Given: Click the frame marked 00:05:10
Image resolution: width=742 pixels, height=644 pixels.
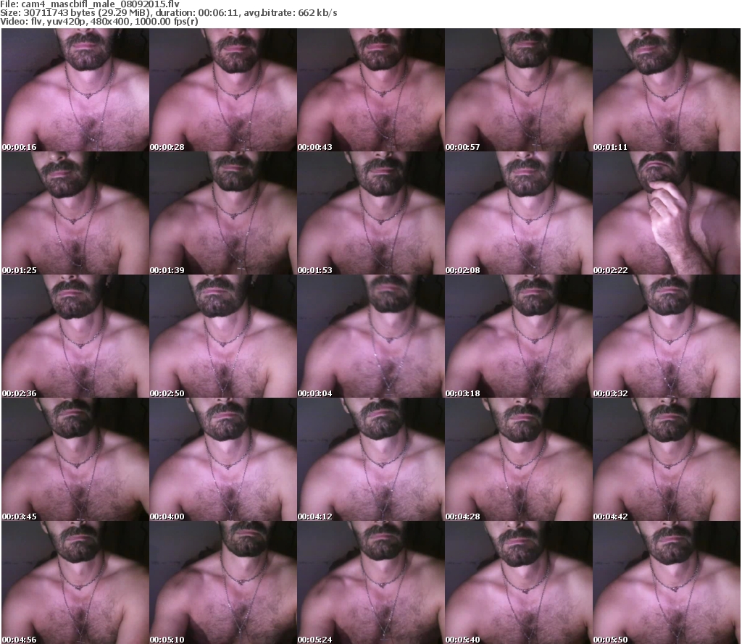Looking at the screenshot, I should [223, 582].
